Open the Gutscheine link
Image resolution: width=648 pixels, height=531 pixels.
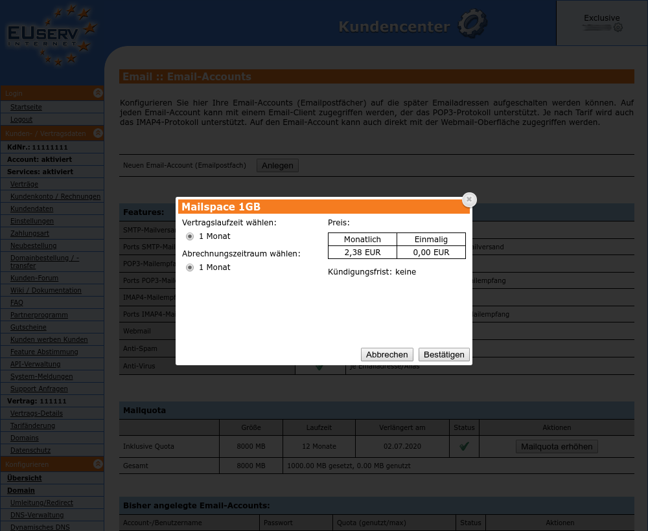click(28, 328)
